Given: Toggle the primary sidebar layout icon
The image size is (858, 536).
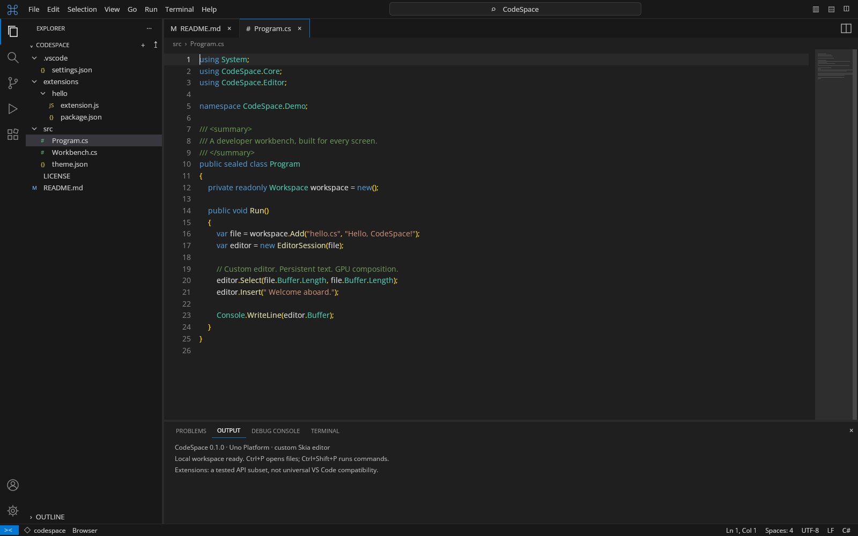Looking at the screenshot, I should [816, 9].
